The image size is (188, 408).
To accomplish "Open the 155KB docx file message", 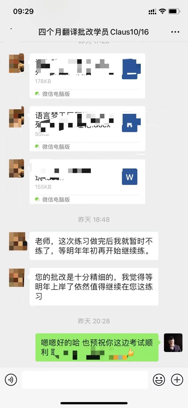I will [x=87, y=181].
